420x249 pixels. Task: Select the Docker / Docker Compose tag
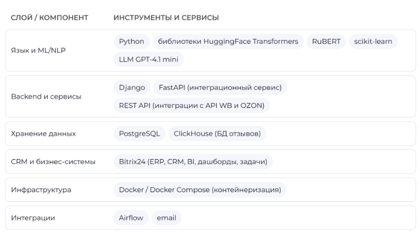(x=199, y=190)
